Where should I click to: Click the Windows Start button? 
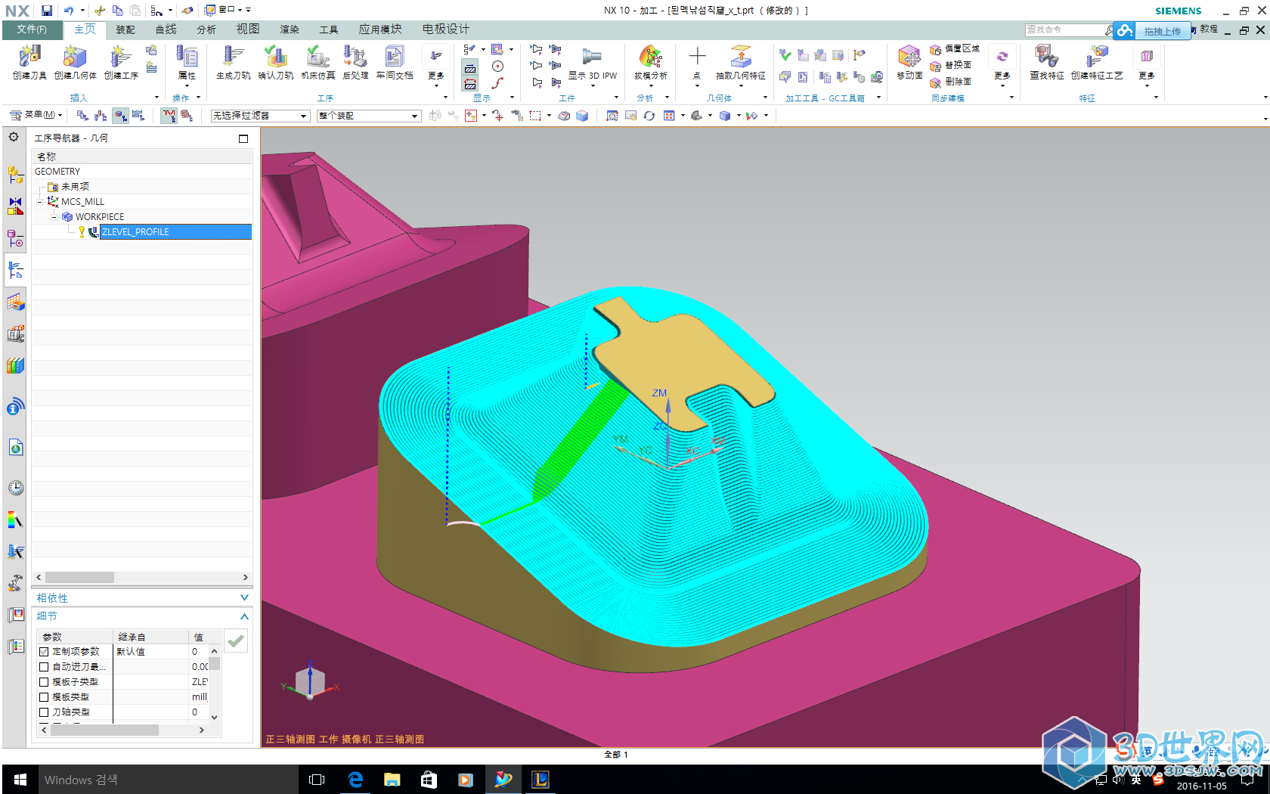point(20,780)
